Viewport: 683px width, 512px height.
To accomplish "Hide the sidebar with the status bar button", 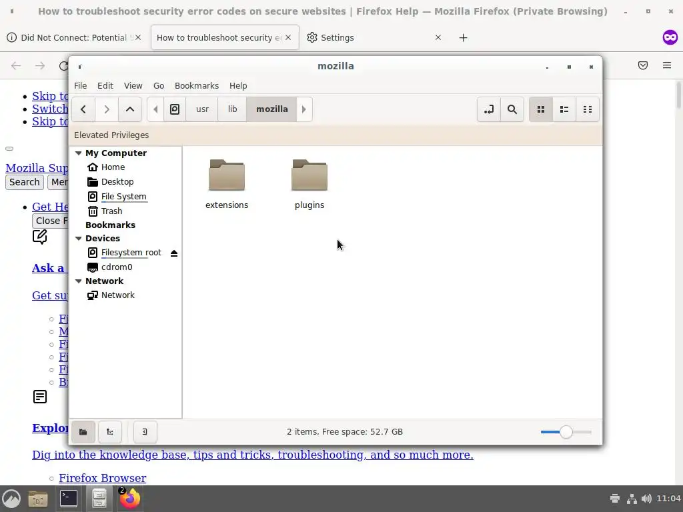I will [x=145, y=432].
